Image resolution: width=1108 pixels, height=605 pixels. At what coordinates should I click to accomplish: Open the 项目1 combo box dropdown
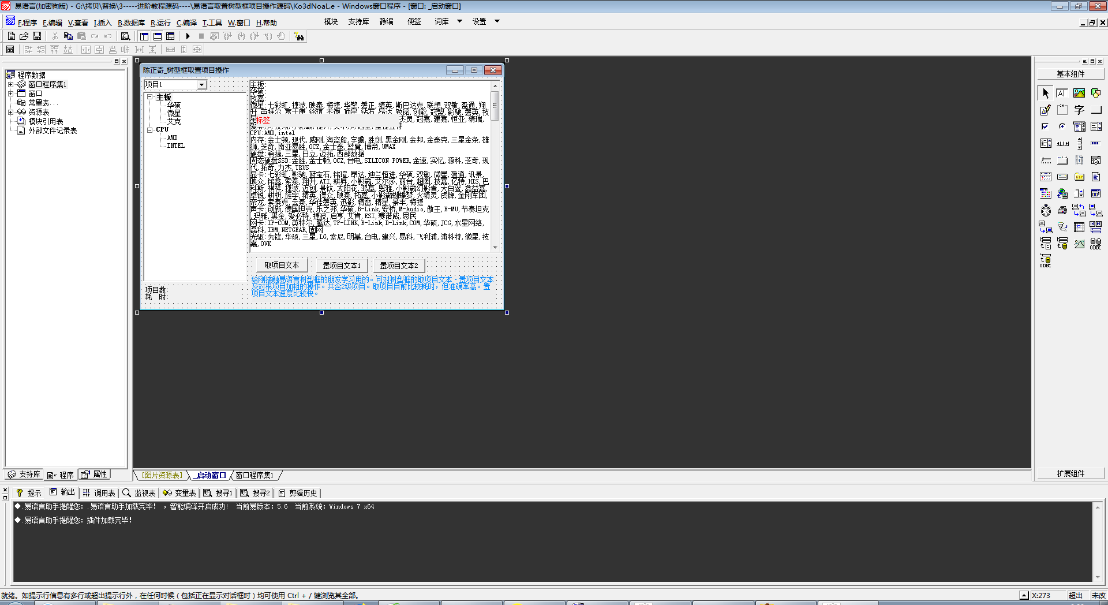[x=201, y=85]
